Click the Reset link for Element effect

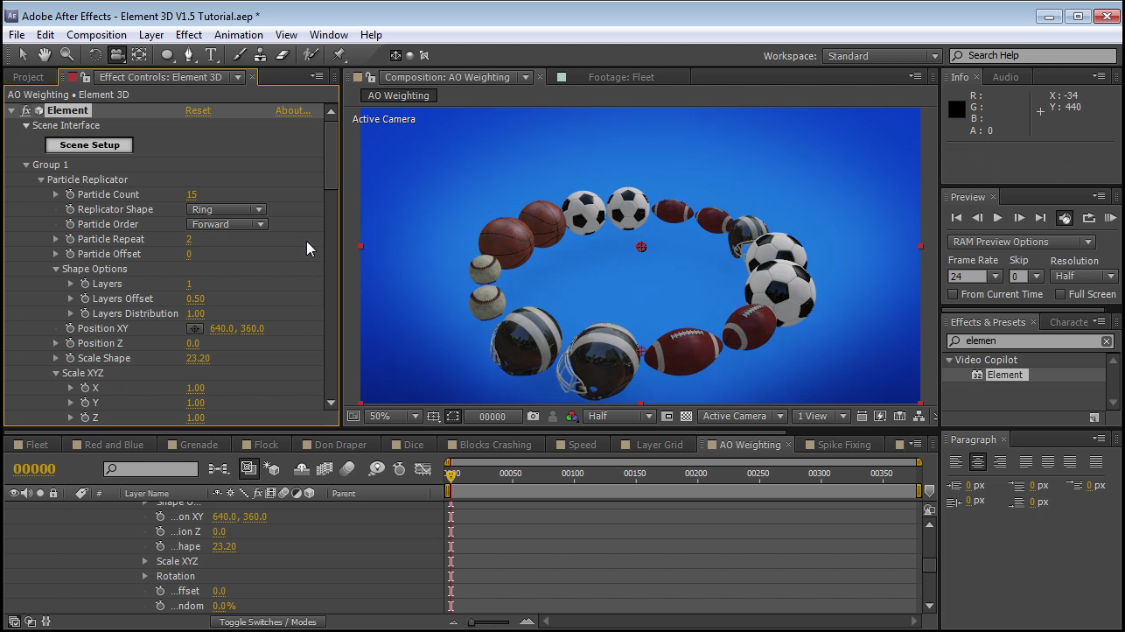(198, 110)
